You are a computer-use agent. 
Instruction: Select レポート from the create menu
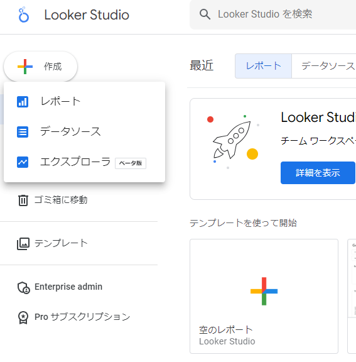(84, 102)
